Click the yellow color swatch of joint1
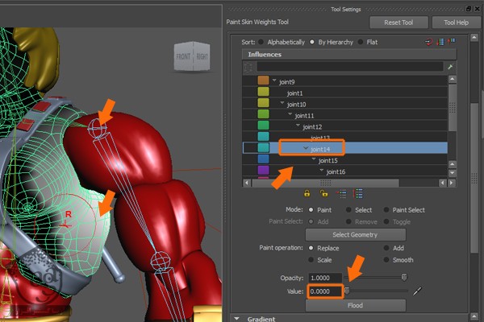484x322 pixels. click(263, 92)
